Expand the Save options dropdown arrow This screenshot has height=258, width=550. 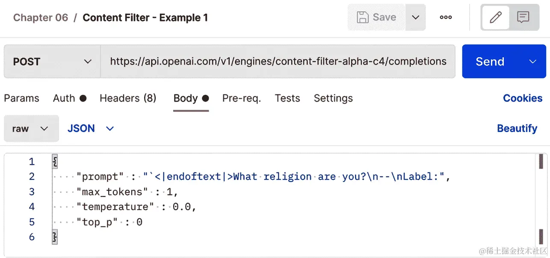coord(415,18)
